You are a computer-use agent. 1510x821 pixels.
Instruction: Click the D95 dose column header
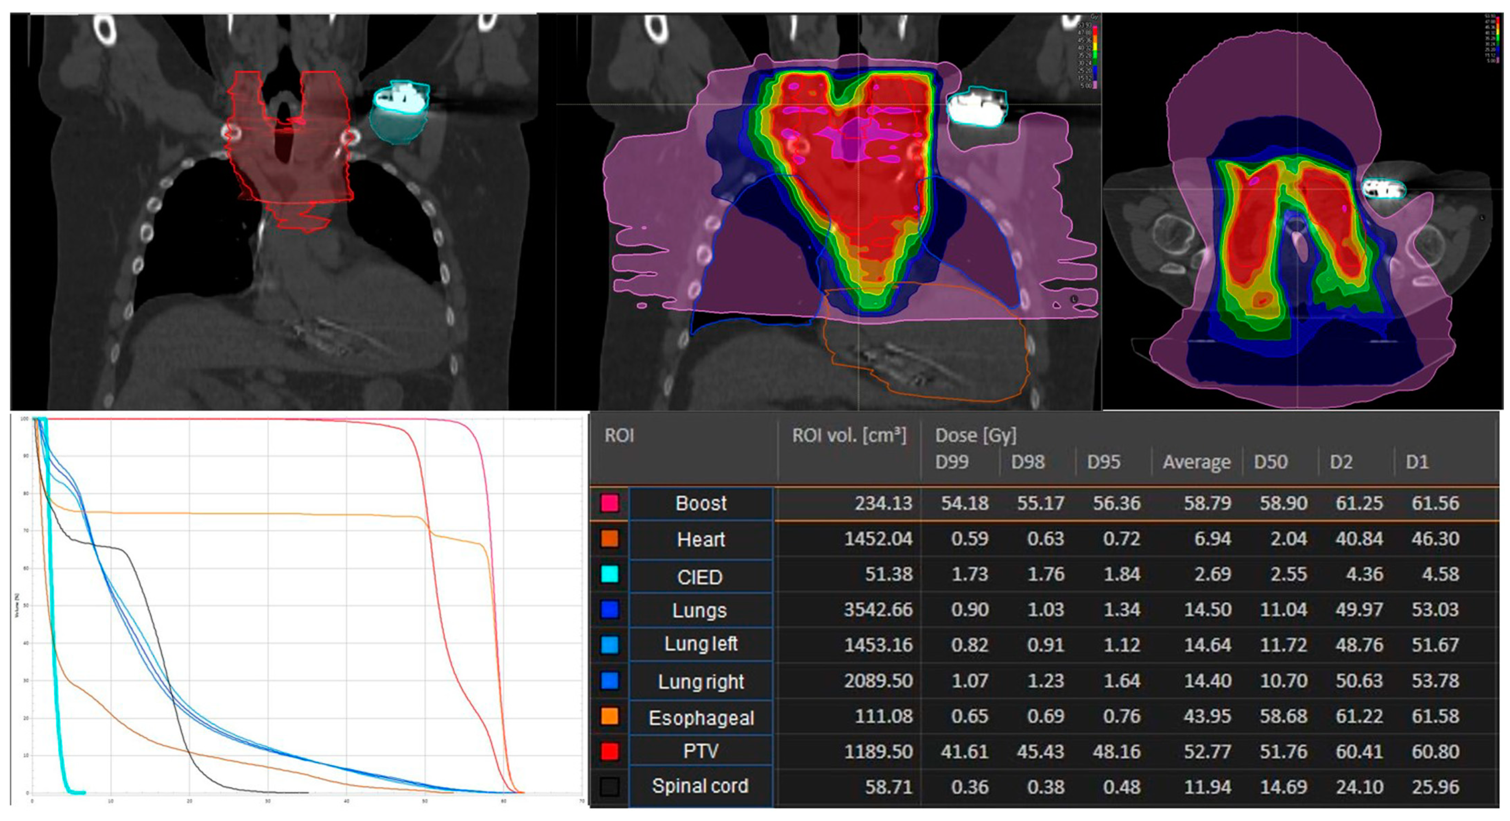(1103, 462)
